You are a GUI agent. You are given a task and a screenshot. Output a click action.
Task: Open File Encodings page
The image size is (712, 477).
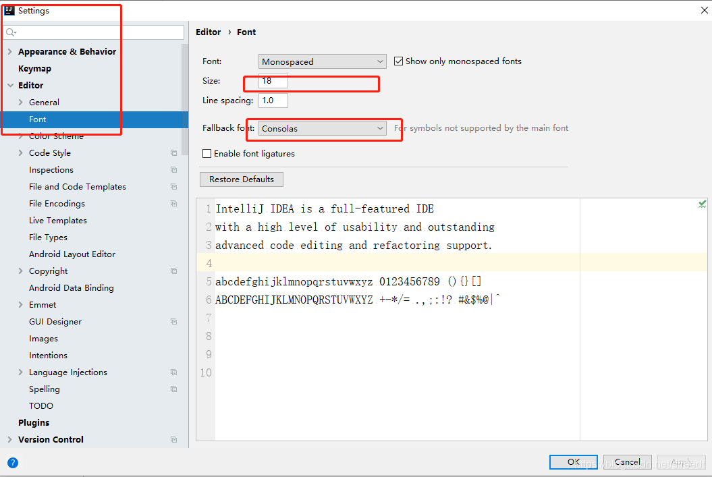tap(57, 203)
